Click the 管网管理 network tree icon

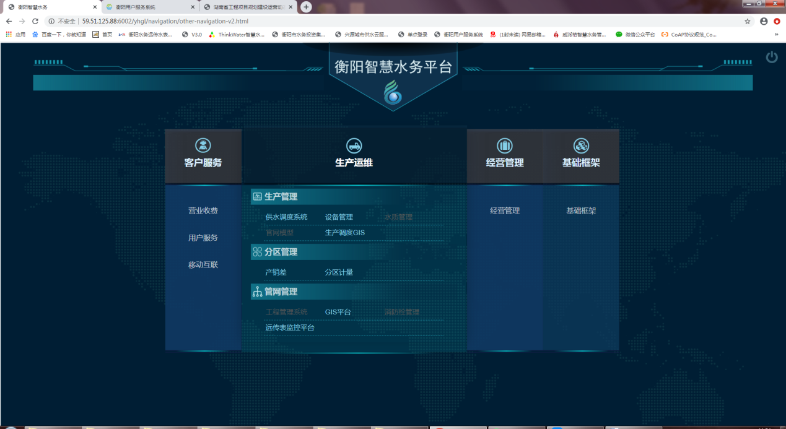coord(257,292)
